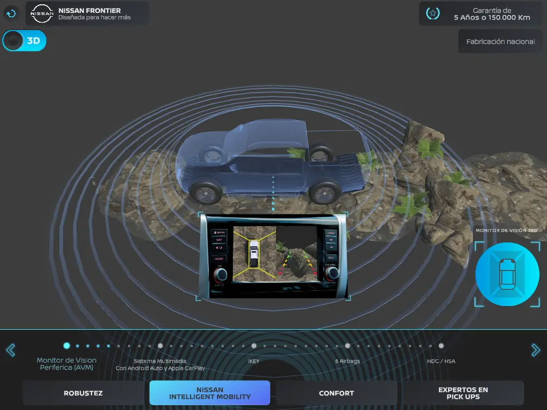Click the NISSAN FRONTIER title text
Viewport: 547px width, 410px height.
(89, 10)
